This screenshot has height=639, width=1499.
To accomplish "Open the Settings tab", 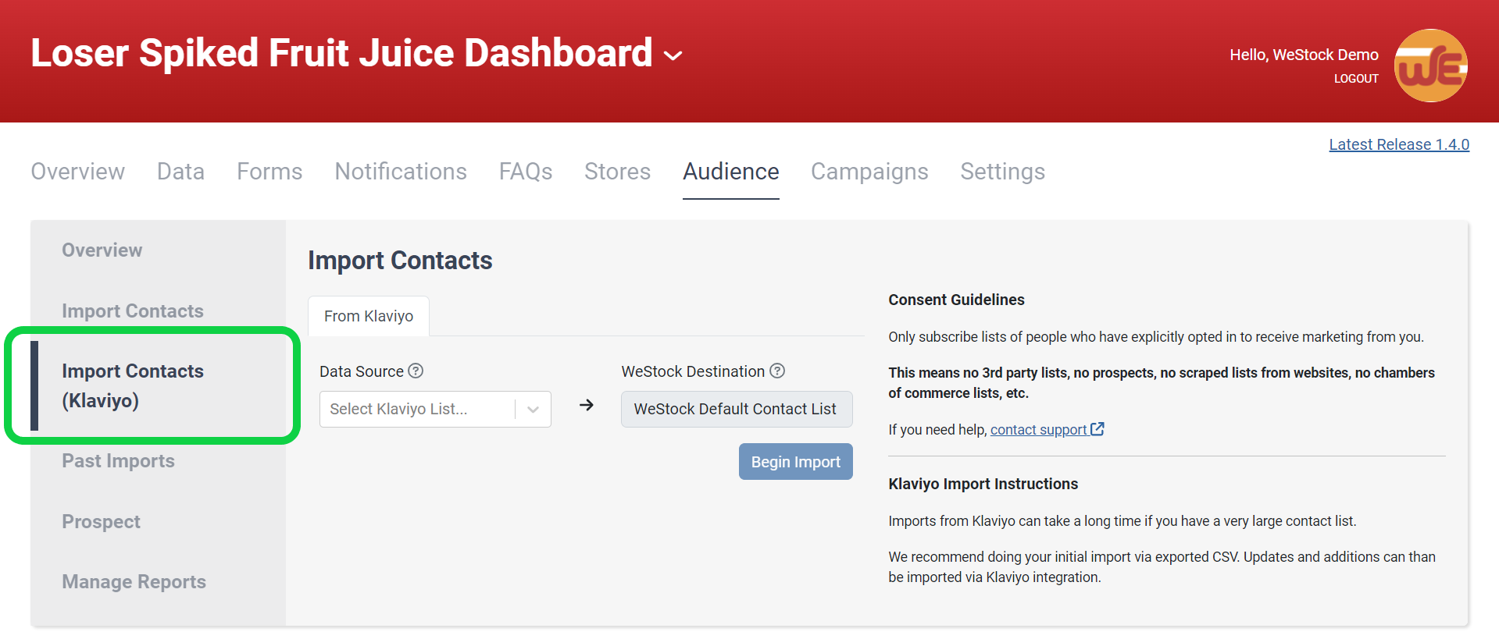I will click(x=1002, y=172).
